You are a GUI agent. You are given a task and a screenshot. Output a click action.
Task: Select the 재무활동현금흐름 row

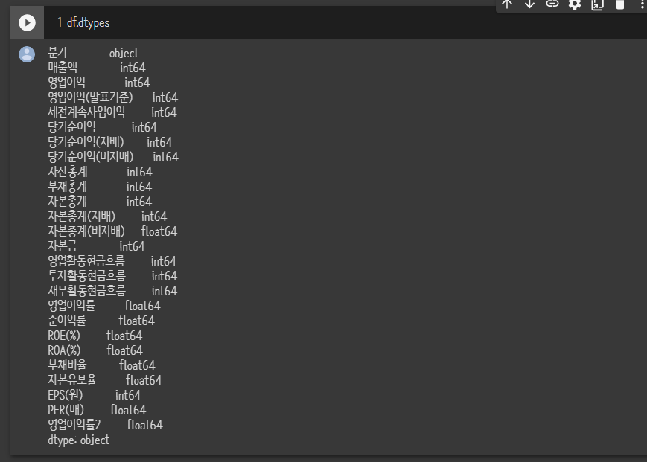[x=112, y=291]
